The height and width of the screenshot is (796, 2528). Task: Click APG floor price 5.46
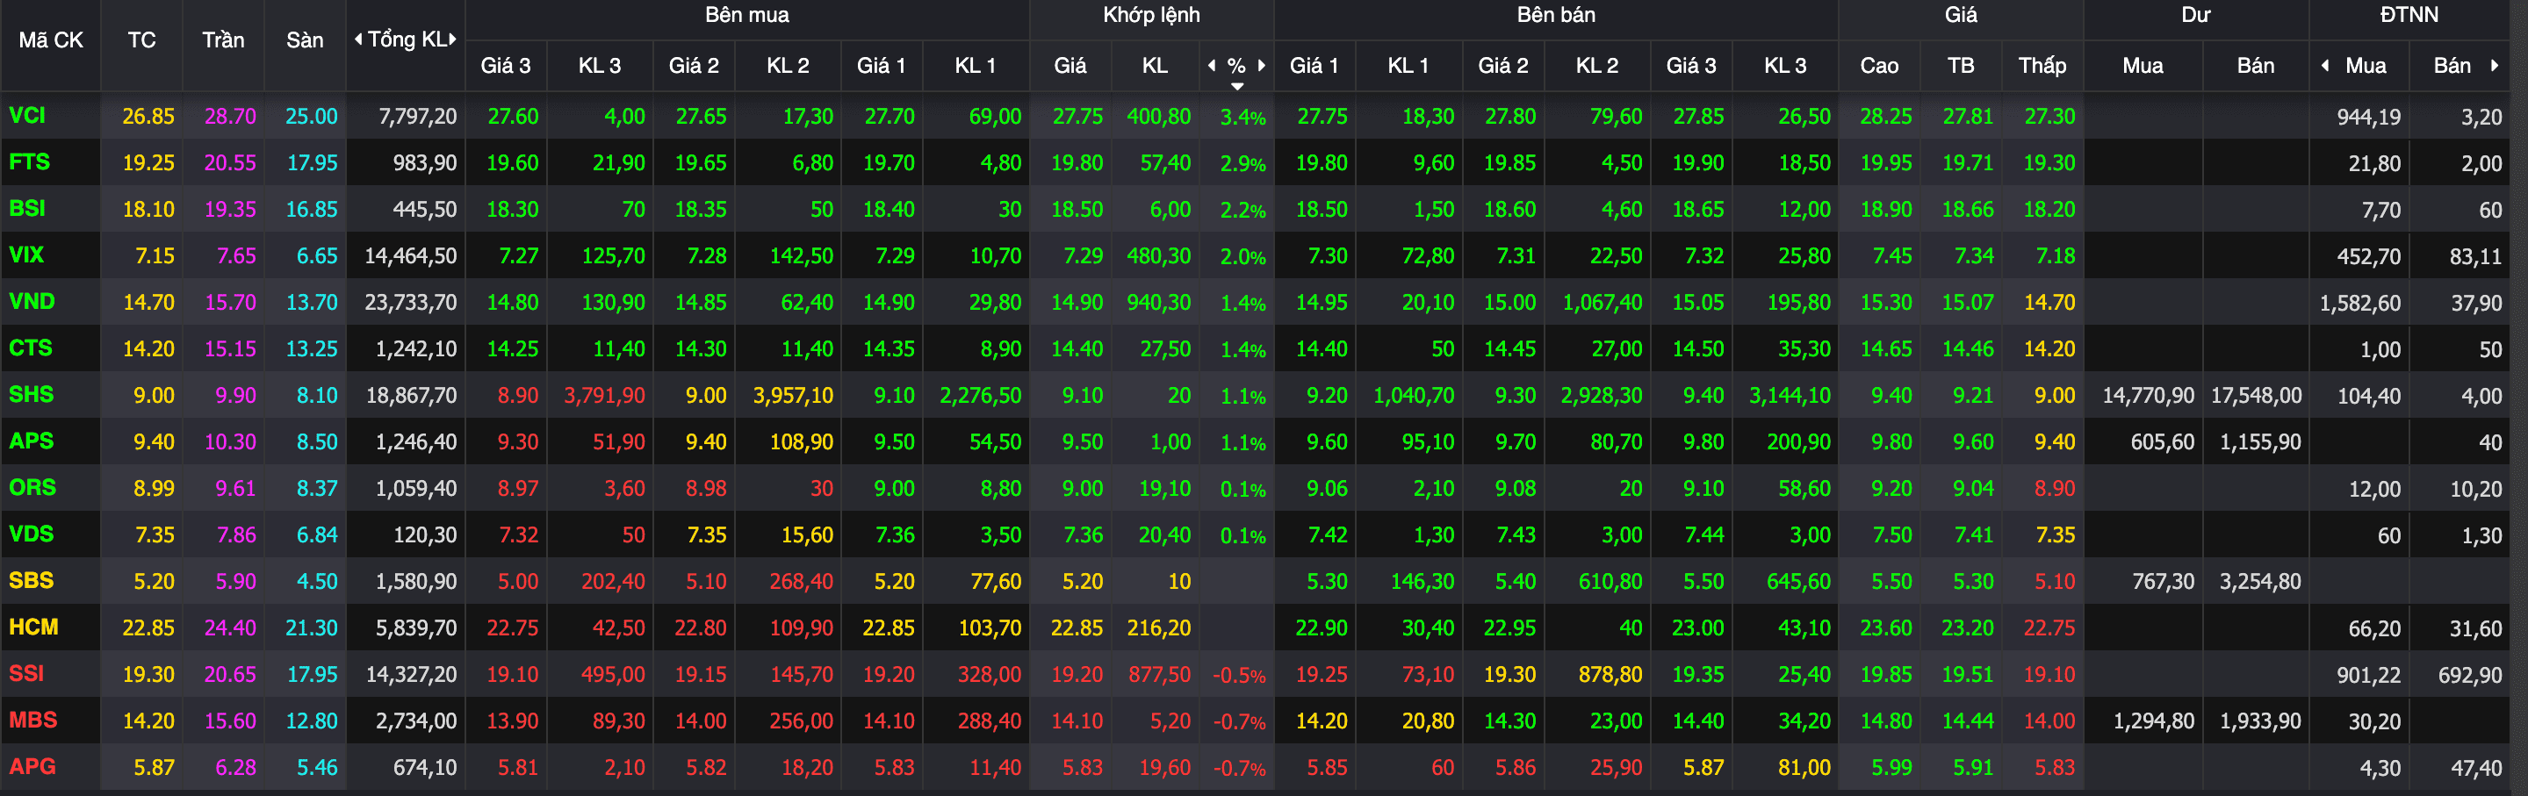(317, 768)
